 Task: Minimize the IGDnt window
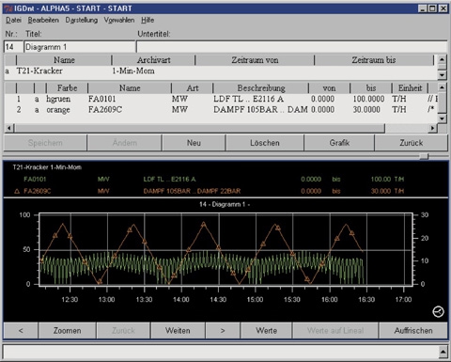(x=423, y=8)
